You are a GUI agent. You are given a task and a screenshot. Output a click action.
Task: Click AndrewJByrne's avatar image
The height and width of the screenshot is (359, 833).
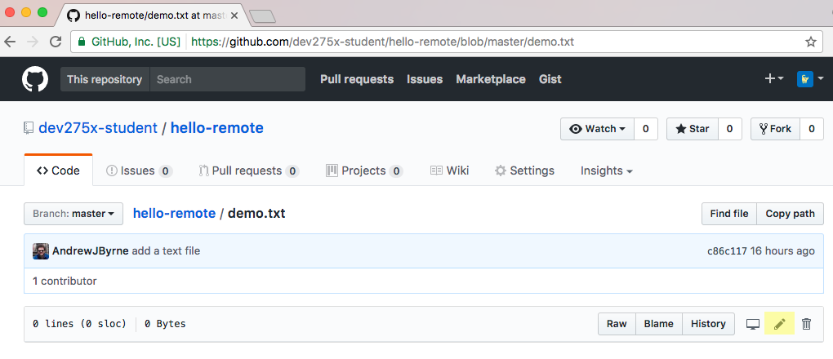point(41,251)
